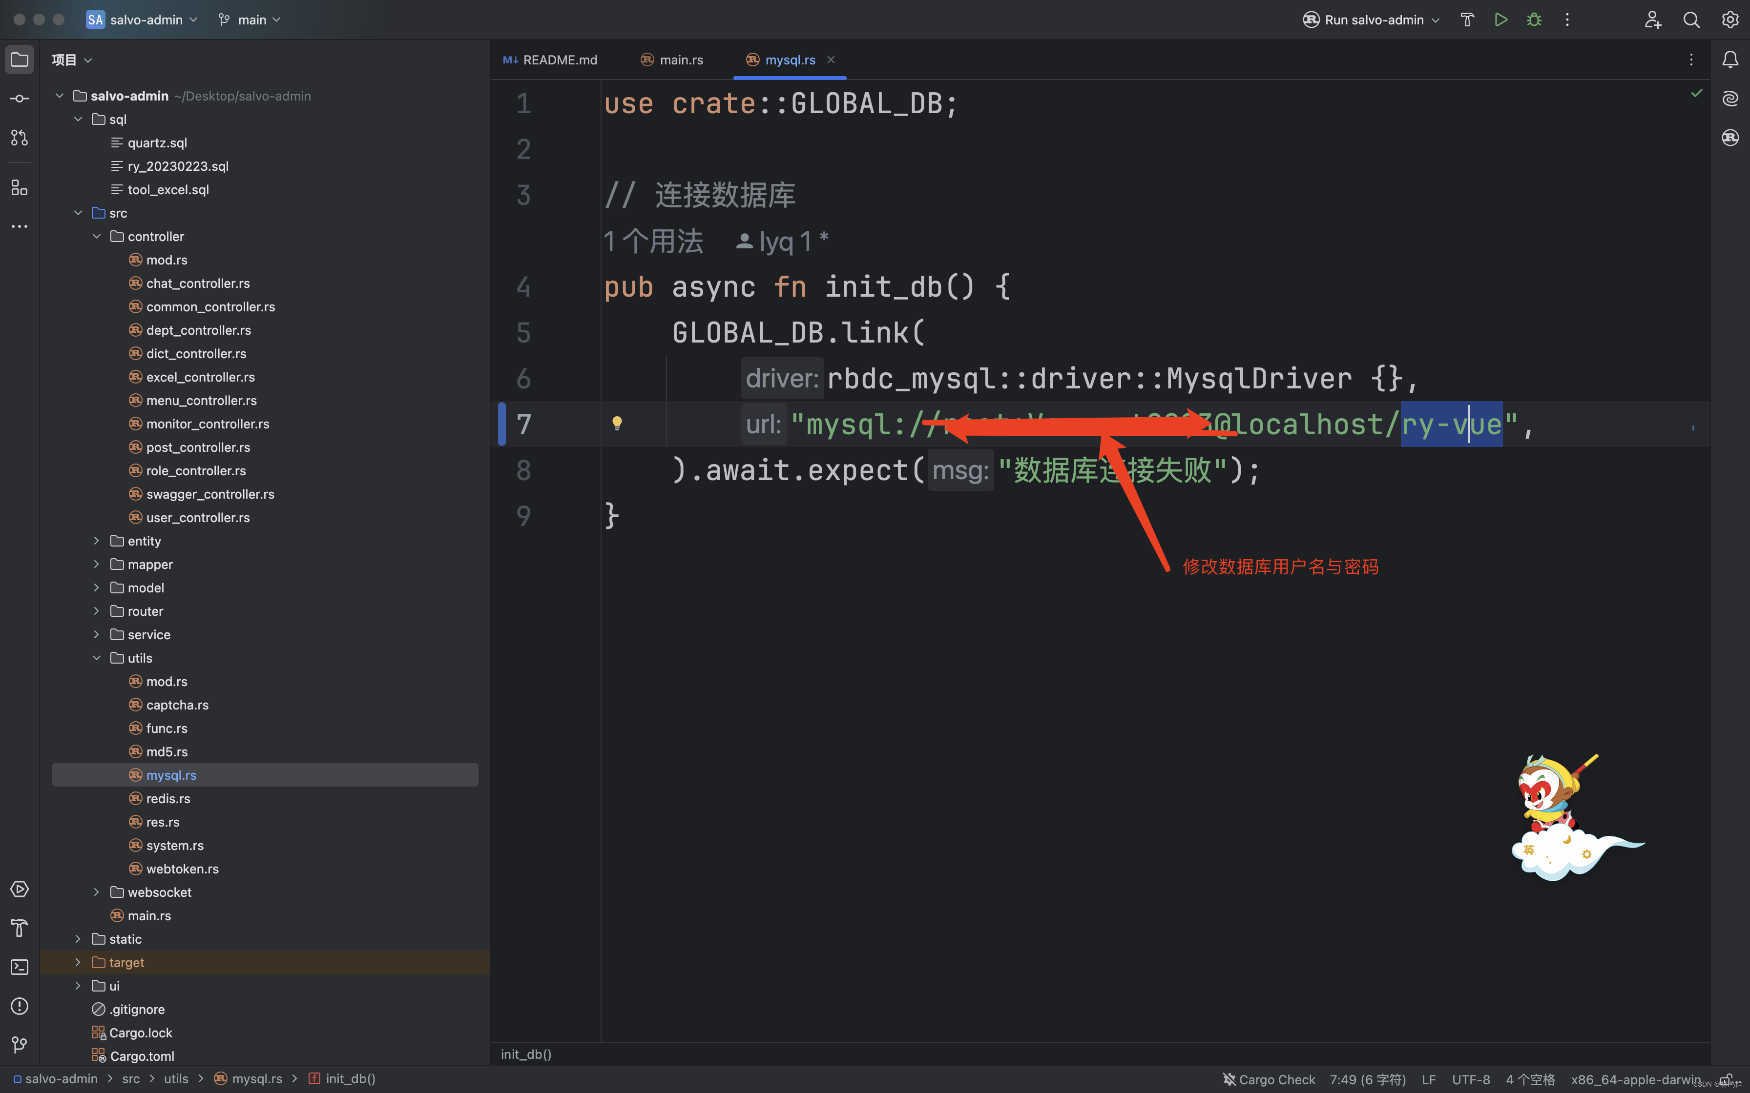Open the Problems tool window

[19, 1006]
